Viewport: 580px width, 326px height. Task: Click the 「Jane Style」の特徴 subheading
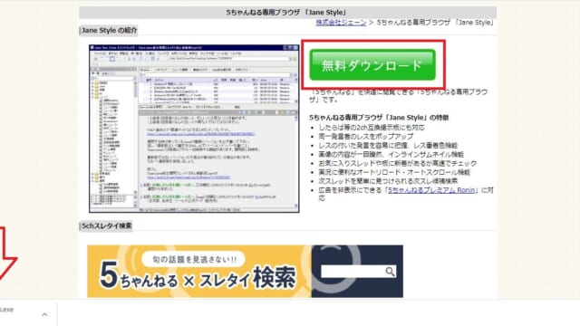(x=379, y=118)
